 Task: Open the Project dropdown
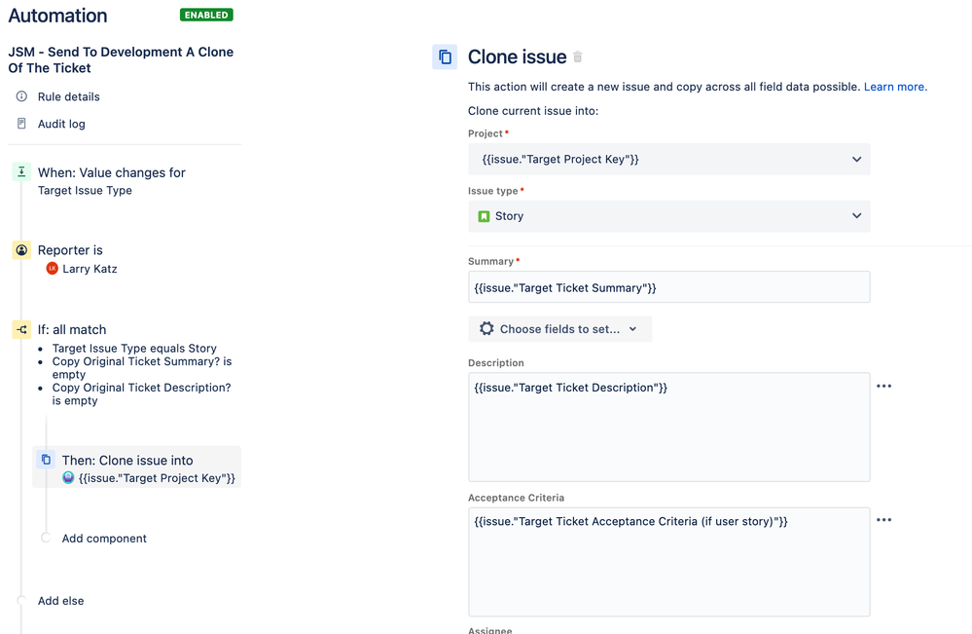pos(668,159)
